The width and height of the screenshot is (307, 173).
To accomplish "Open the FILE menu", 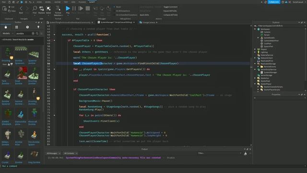I will tap(3, 2).
